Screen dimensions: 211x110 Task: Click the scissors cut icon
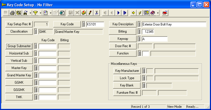[x=97, y=13]
